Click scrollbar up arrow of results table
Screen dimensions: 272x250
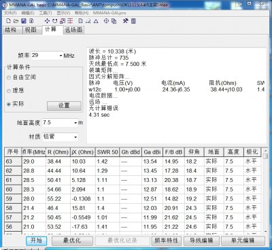pyautogui.click(x=266, y=150)
